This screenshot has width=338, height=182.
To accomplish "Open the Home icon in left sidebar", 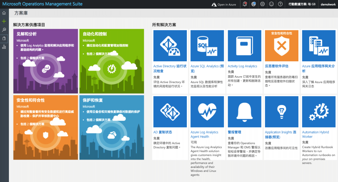I will pyautogui.click(x=4, y=13).
